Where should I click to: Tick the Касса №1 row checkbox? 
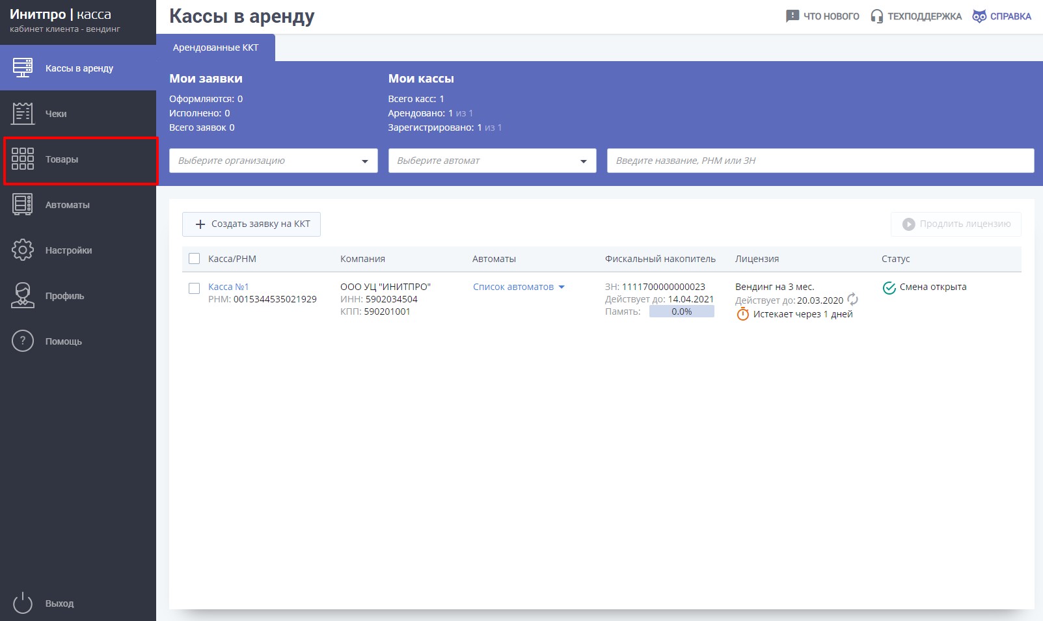[194, 288]
